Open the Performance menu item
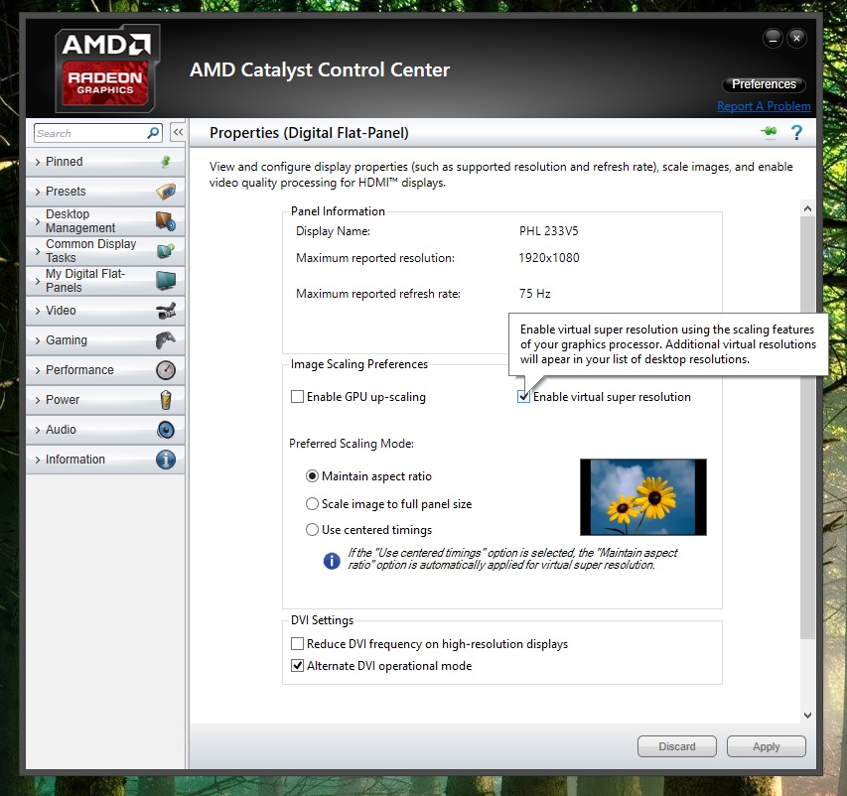 pyautogui.click(x=105, y=370)
